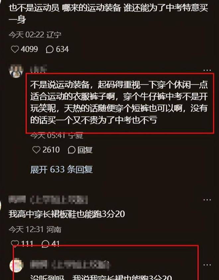This screenshot has width=219, height=280.
Task: Open blurred username of bottom reply
Action: click(x=70, y=264)
